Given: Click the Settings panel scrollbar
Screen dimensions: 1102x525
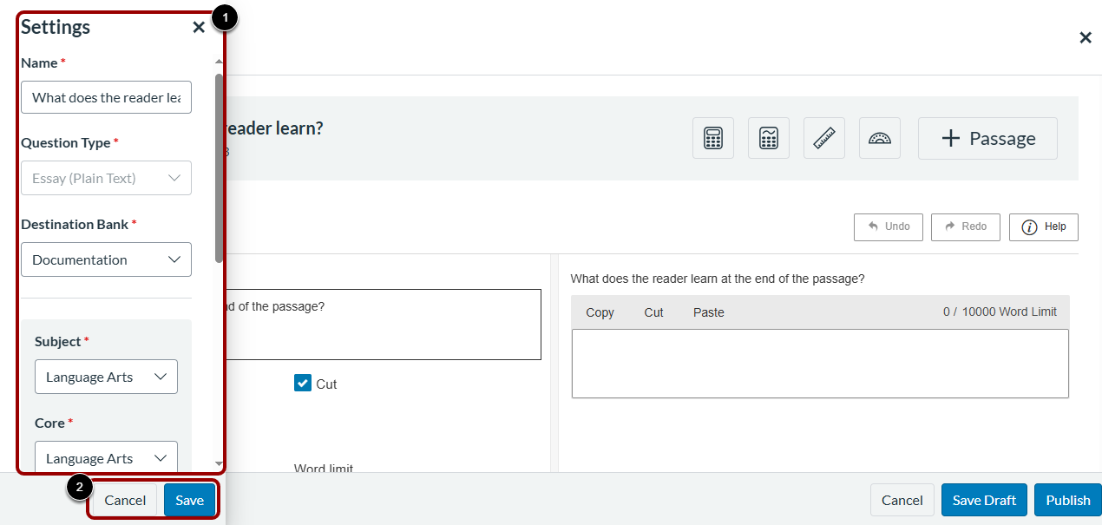Looking at the screenshot, I should tap(219, 165).
